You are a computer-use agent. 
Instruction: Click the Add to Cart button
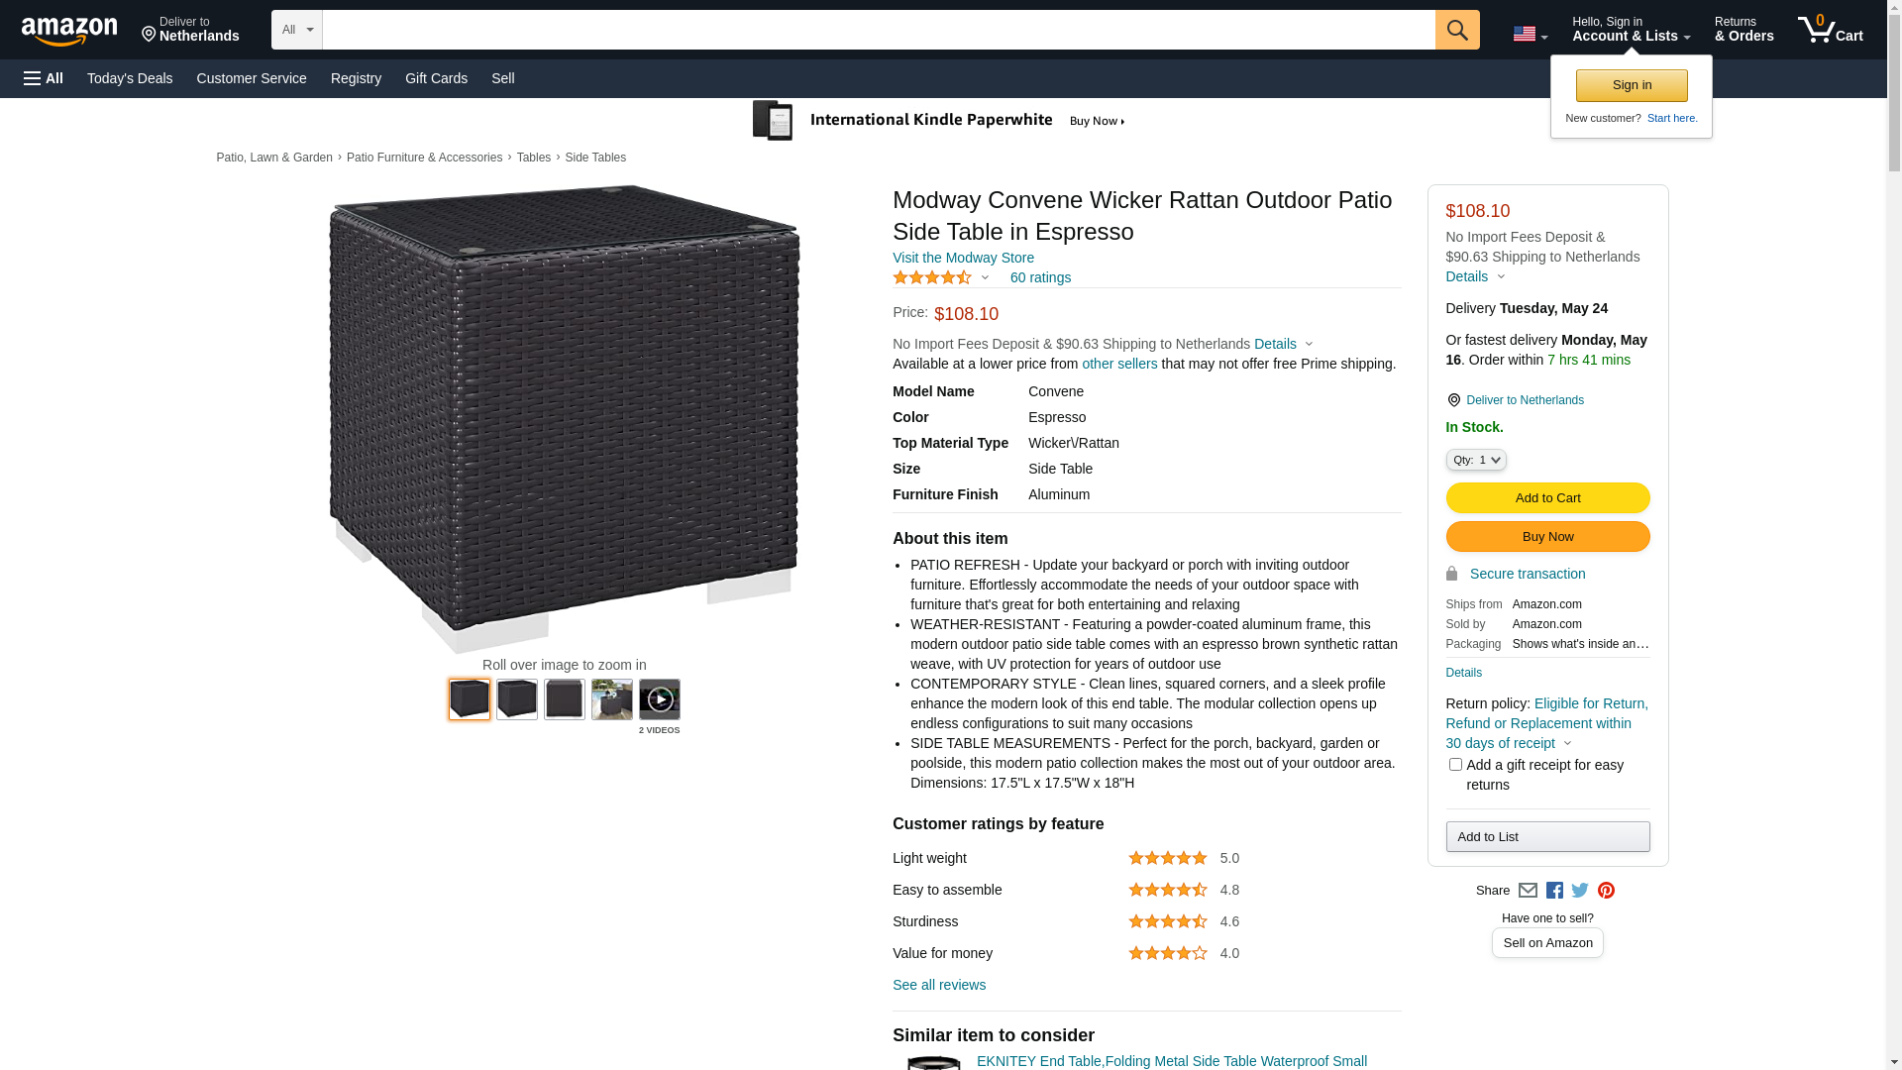coord(1547,498)
